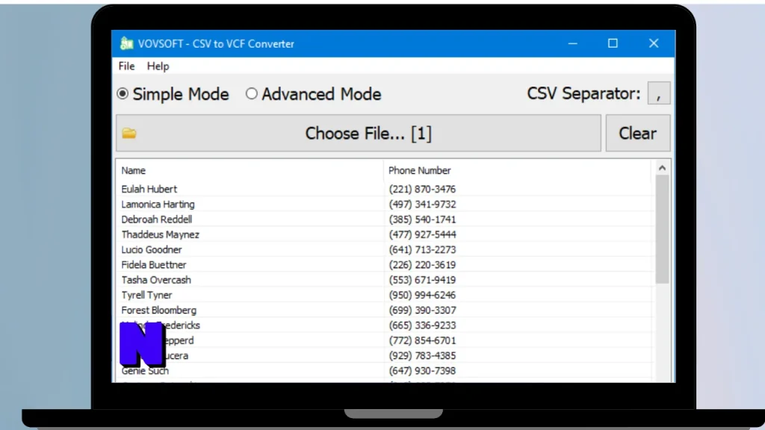Click phone number (950) 994-6246
The image size is (765, 430).
[422, 294]
